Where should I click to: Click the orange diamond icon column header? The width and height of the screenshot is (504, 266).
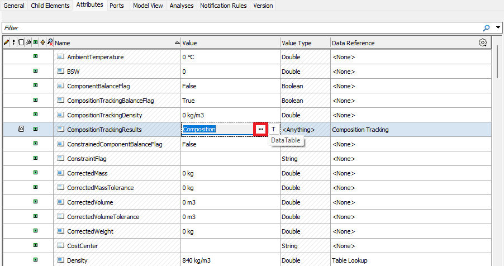(x=42, y=42)
